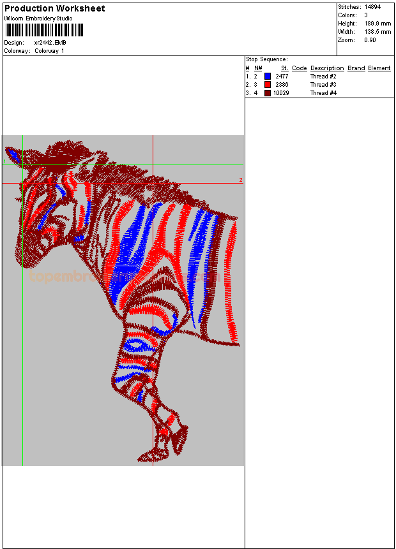Click the Brand column header
The image size is (396, 549).
(x=356, y=68)
